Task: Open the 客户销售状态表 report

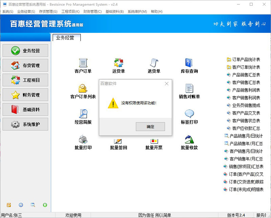Action: point(243,121)
